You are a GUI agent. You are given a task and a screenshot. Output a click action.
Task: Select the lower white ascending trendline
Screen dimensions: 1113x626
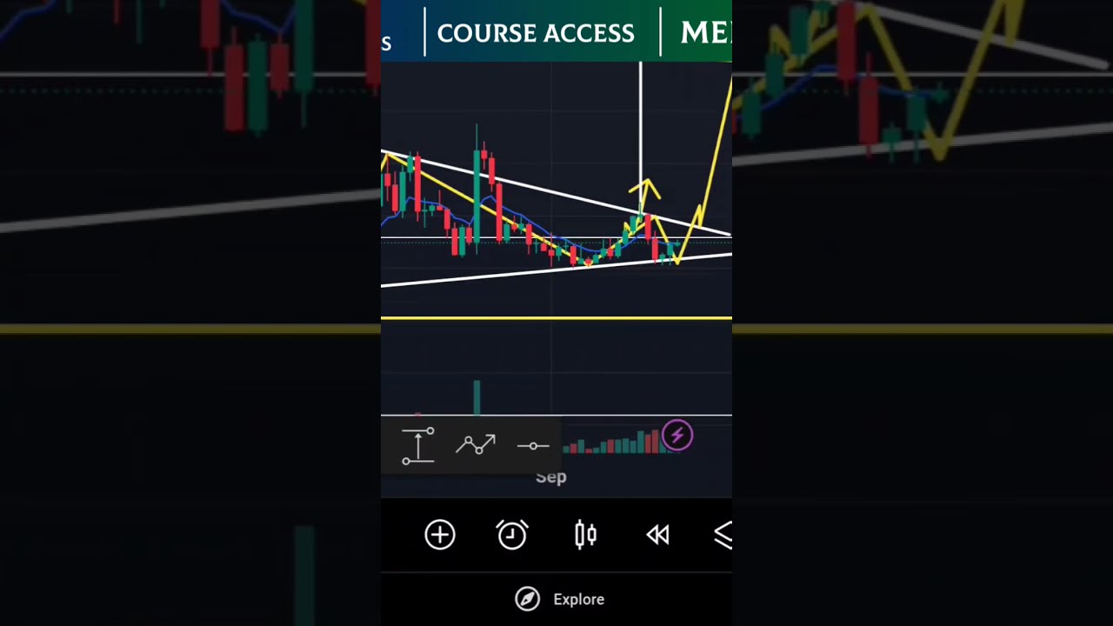point(556,270)
